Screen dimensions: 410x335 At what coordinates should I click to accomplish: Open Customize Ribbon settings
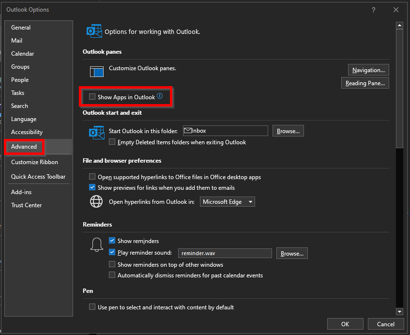pyautogui.click(x=38, y=162)
